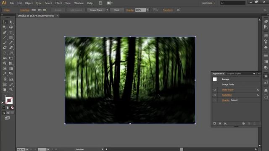The image size is (269, 151).
Task: Toggle visibility of Radial Blur effect
Action: 215,95
